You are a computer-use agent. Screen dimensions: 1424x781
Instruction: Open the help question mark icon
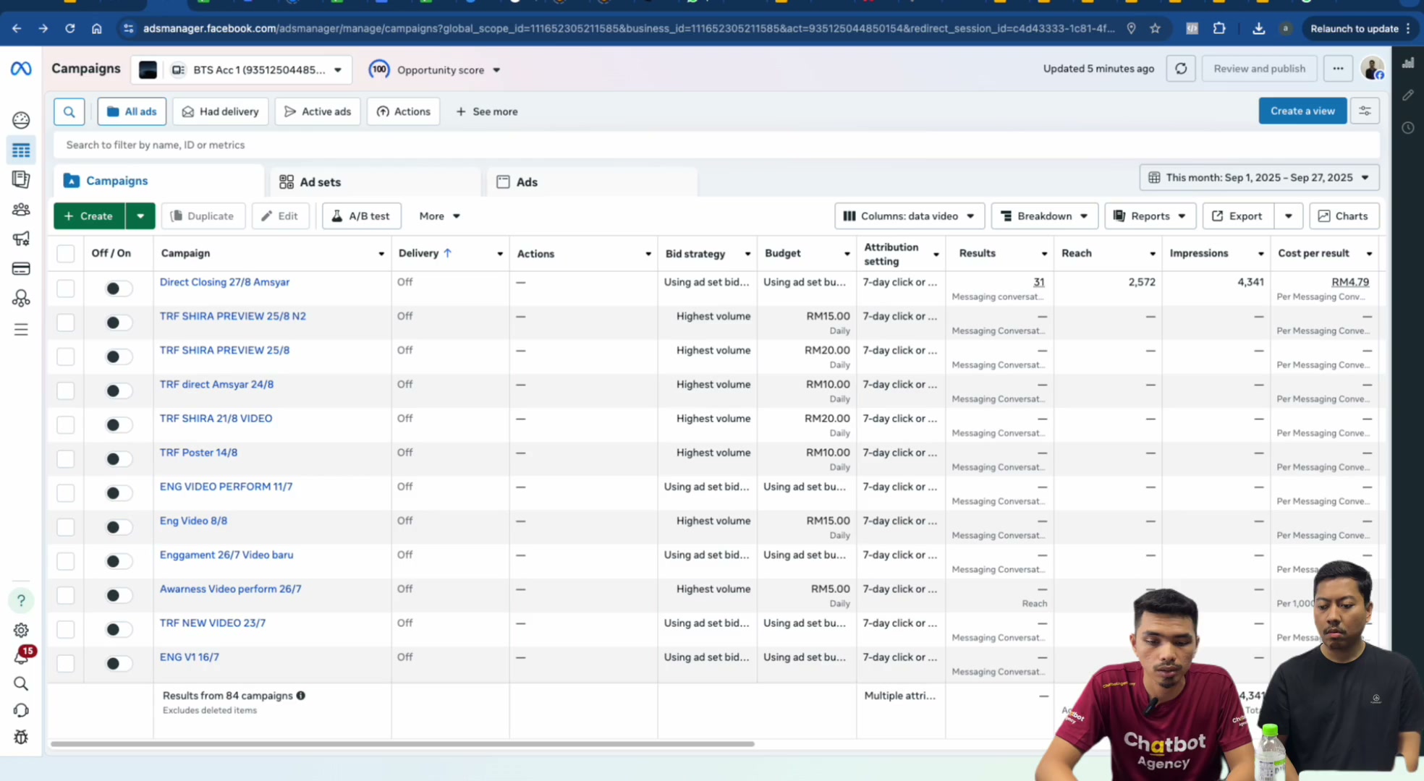coord(21,600)
